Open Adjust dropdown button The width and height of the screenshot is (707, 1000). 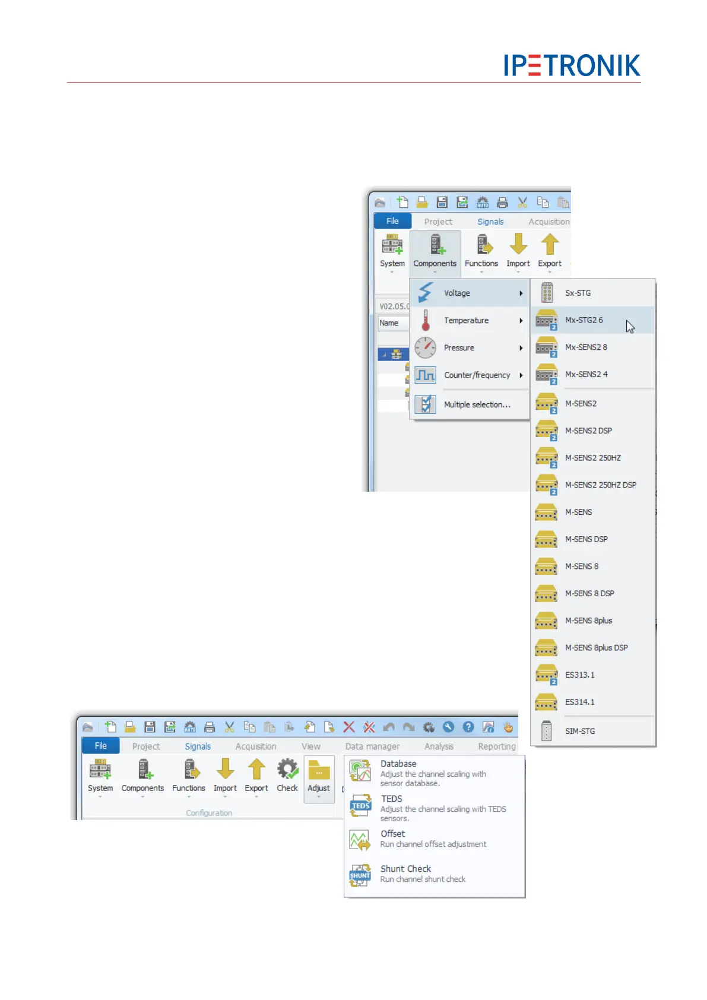319,779
